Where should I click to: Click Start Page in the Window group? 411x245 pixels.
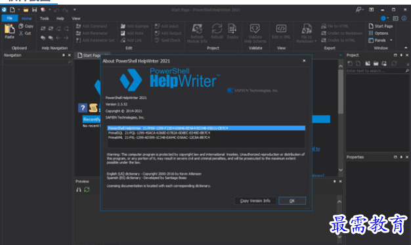[381, 26]
